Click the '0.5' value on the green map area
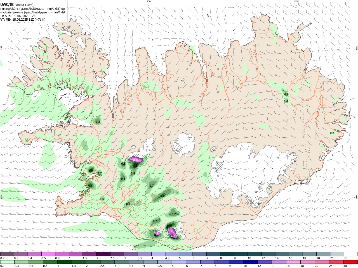 tap(102, 199)
